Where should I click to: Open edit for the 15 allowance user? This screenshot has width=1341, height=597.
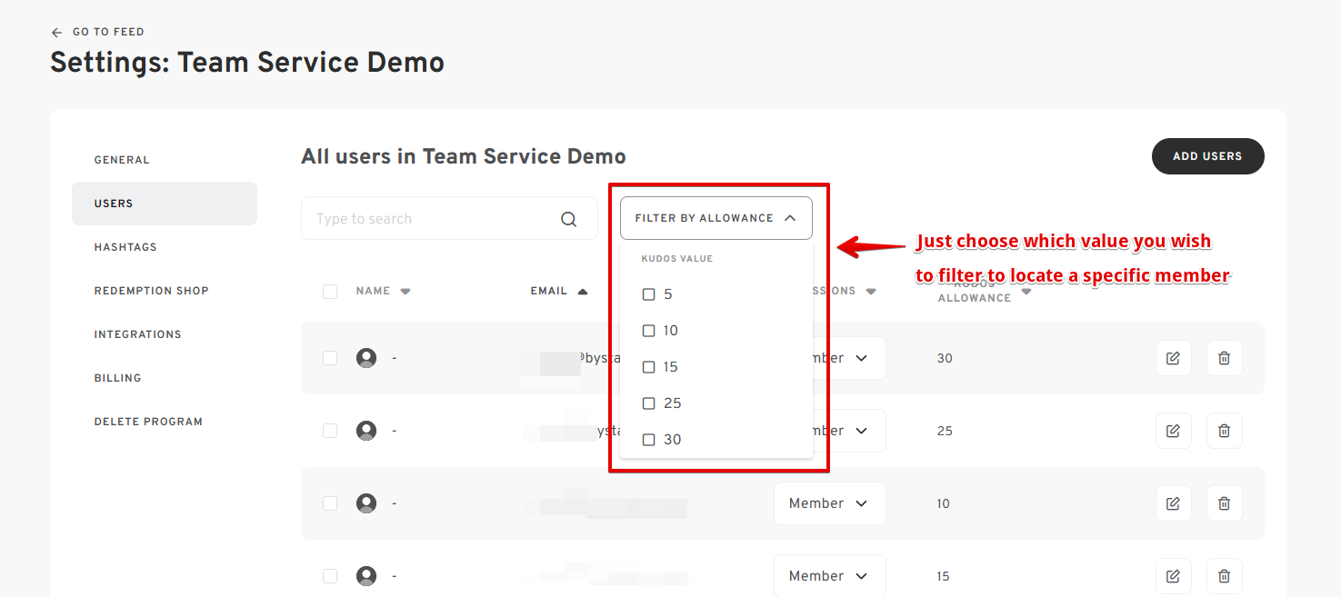pos(1173,576)
